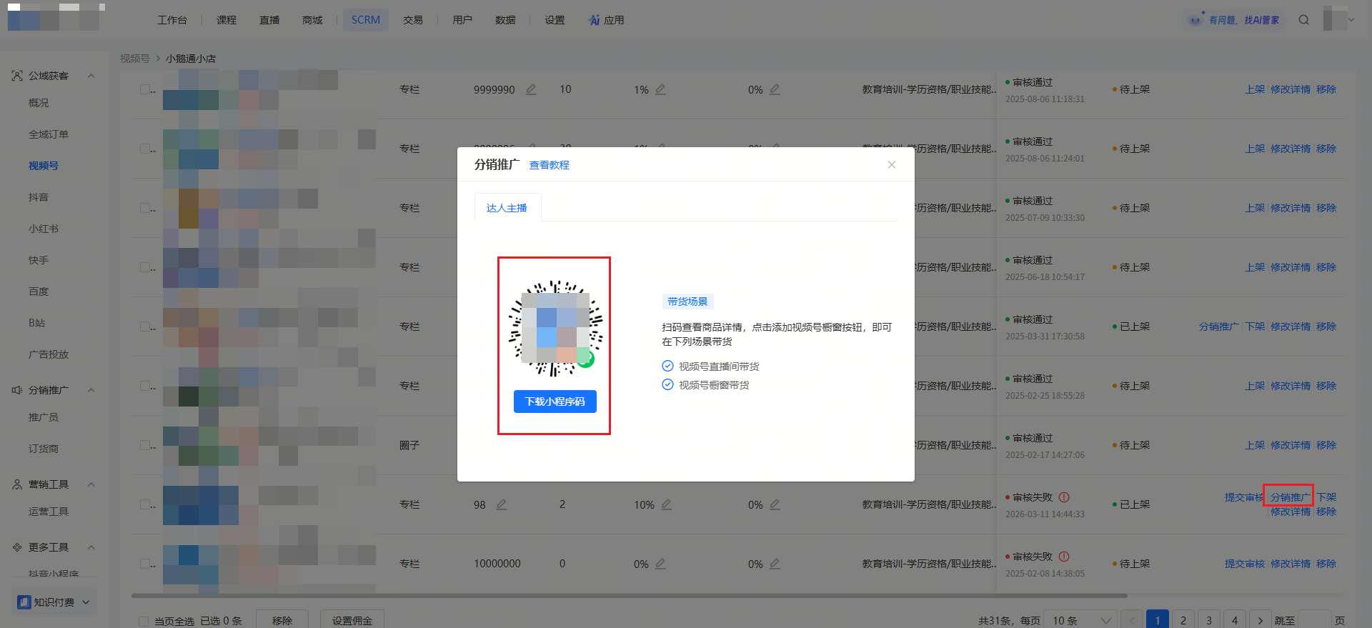The image size is (1372, 628).
Task: Open the 查看教程 link
Action: tap(550, 165)
